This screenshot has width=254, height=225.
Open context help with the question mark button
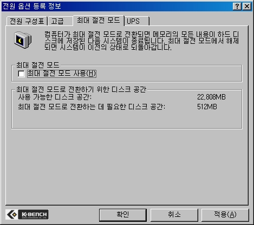pyautogui.click(x=237, y=6)
